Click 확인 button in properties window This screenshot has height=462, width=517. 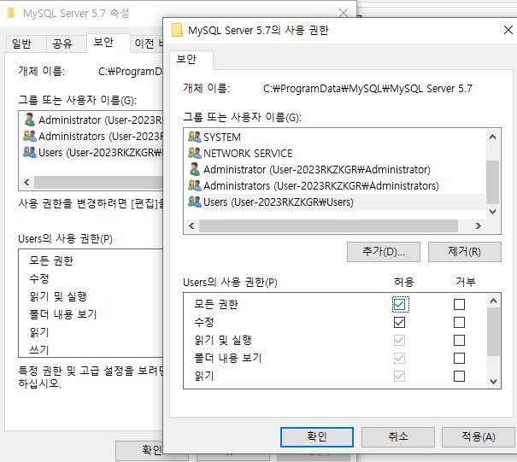(x=140, y=450)
